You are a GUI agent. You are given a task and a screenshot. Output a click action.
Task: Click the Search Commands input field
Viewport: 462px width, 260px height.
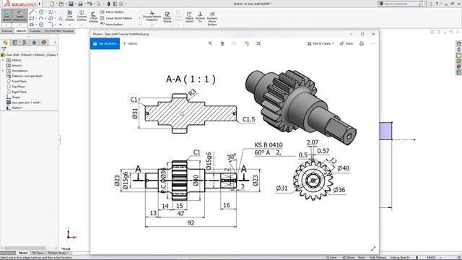[x=402, y=4]
